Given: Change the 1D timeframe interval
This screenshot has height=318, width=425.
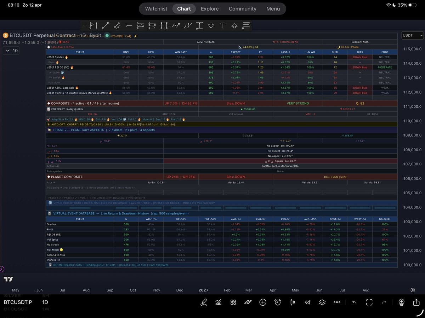Looking at the screenshot, I should tap(45, 302).
